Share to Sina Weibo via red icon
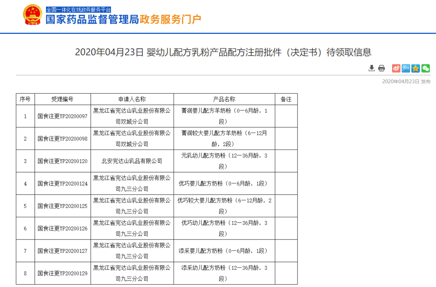The height and width of the screenshot is (287, 436). pyautogui.click(x=396, y=68)
